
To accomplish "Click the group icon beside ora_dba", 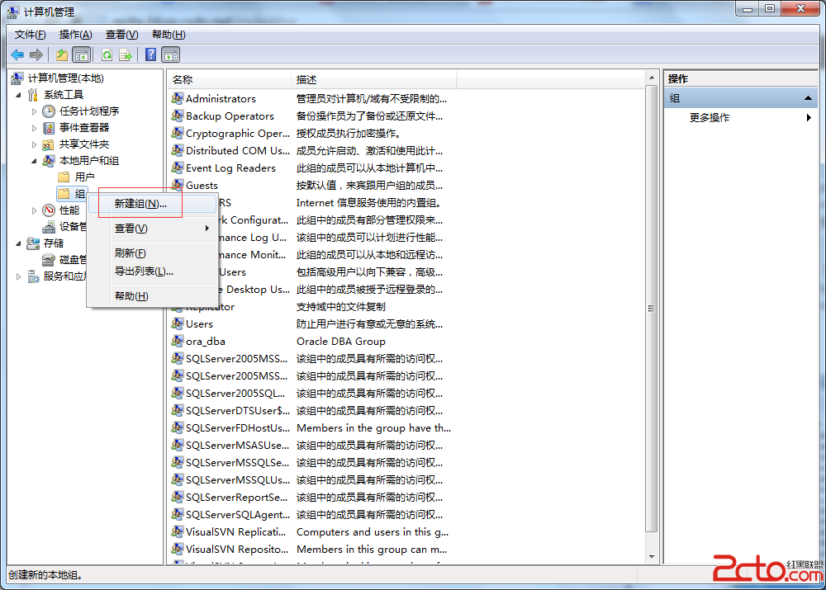I will coord(178,341).
